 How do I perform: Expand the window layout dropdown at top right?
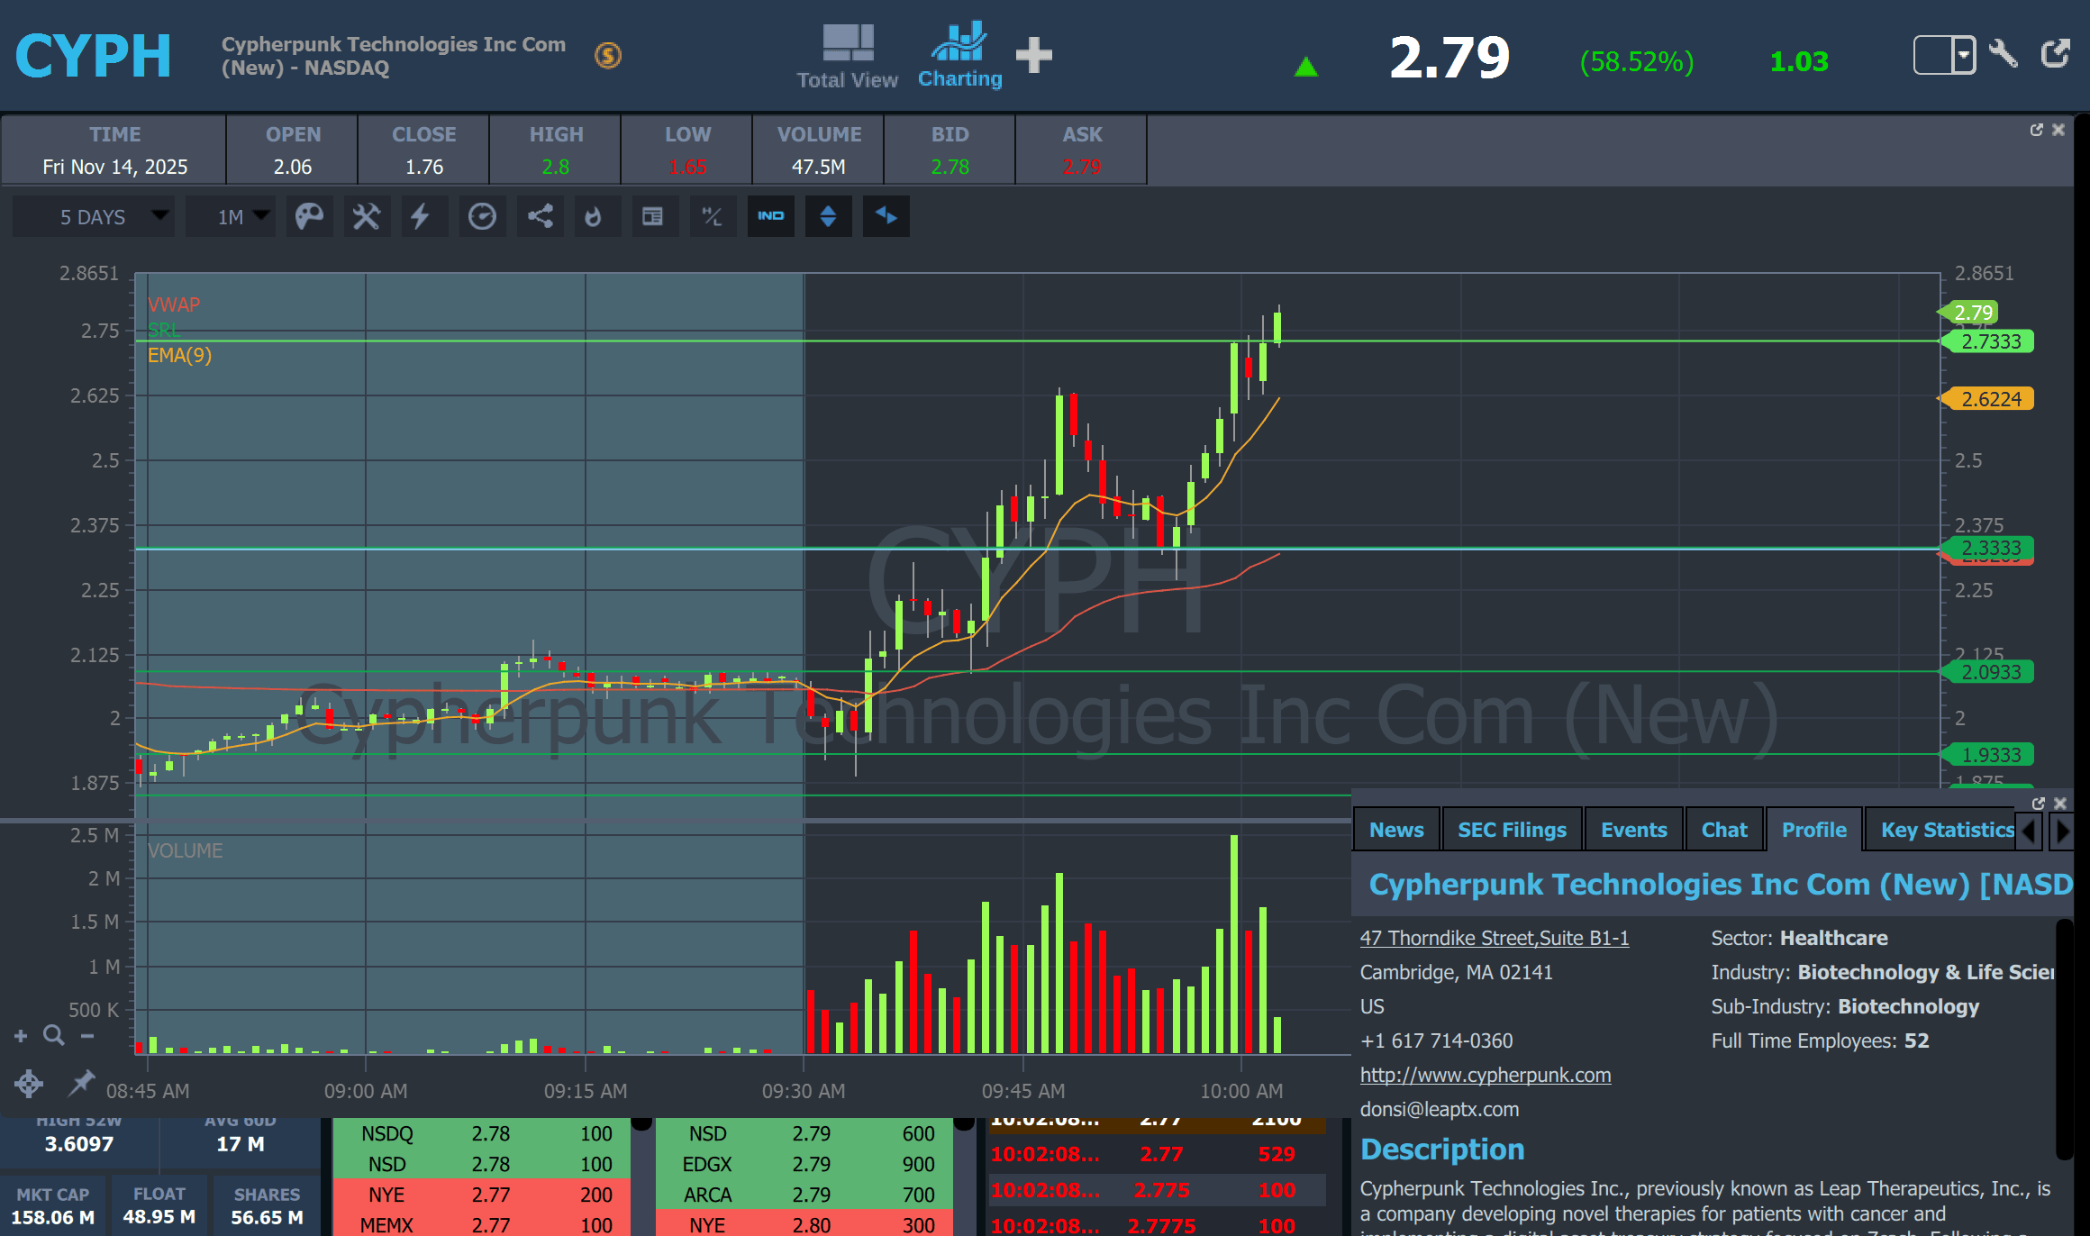1964,56
